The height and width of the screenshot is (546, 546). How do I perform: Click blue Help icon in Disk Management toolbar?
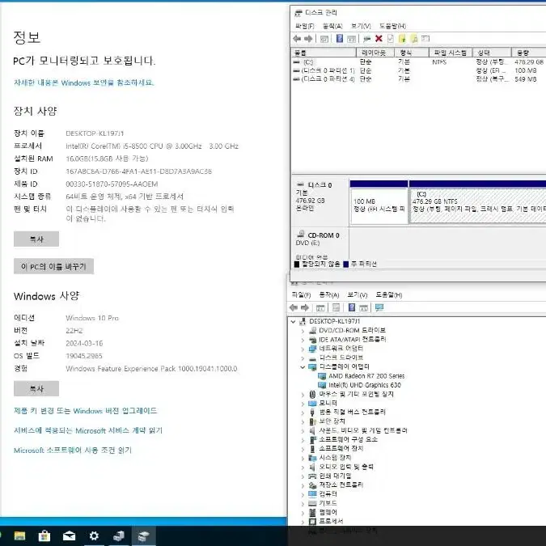coord(340,39)
